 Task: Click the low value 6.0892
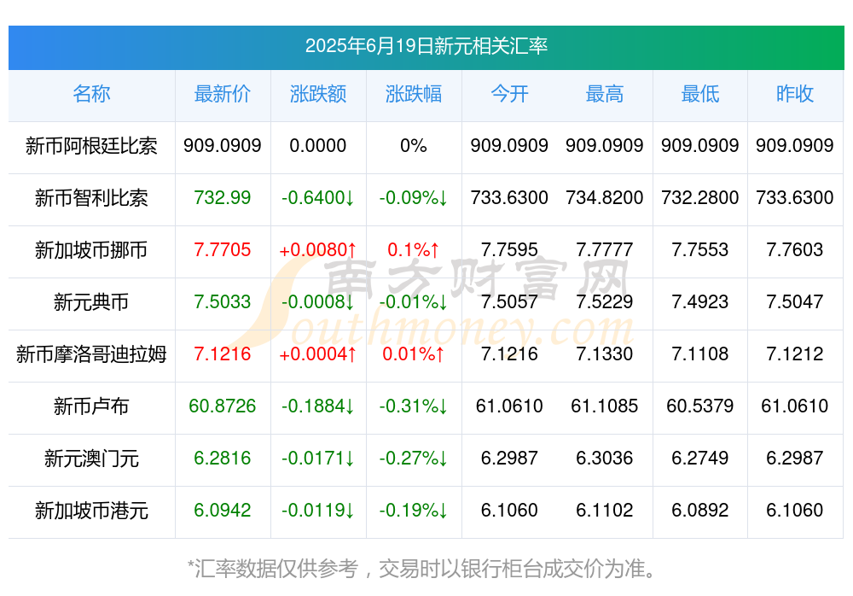point(700,510)
